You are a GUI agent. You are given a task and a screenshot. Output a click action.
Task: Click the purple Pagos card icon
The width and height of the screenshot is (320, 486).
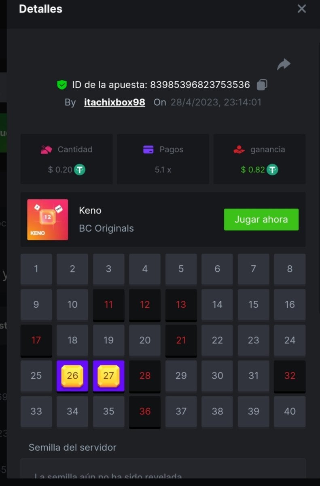coord(148,149)
